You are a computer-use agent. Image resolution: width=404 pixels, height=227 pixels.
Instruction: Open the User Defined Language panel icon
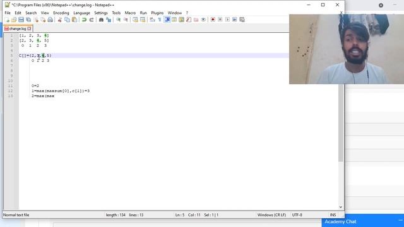pyautogui.click(x=174, y=20)
